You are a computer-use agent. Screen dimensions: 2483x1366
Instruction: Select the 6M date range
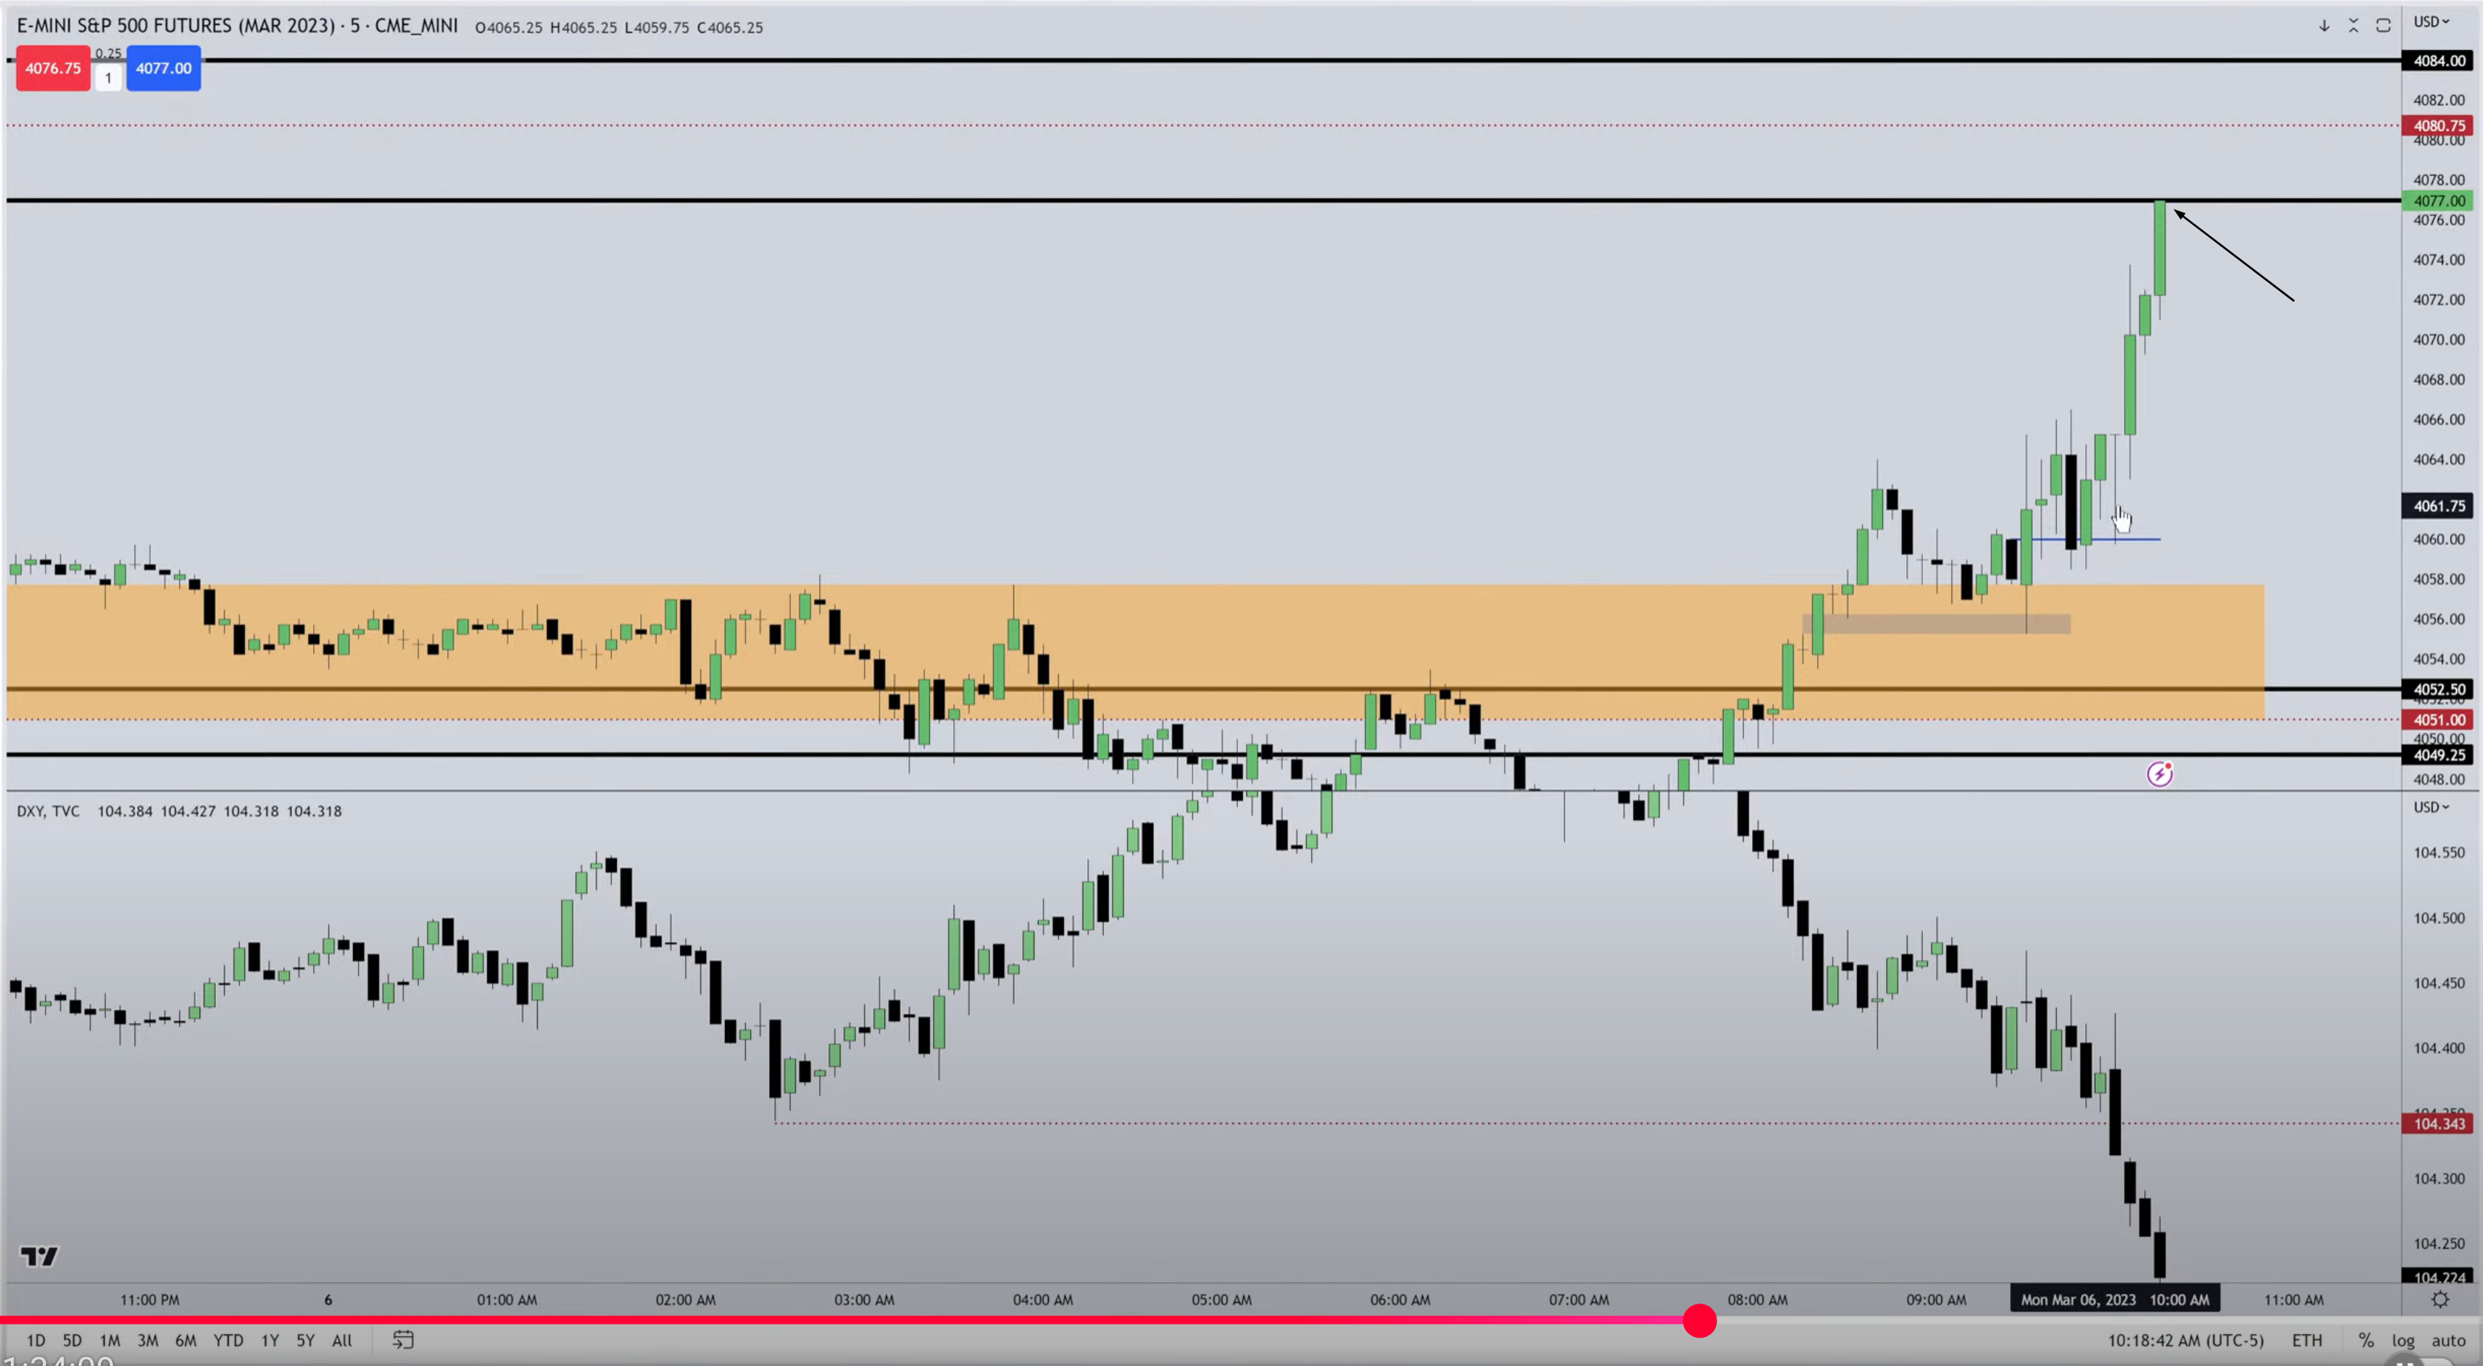click(x=186, y=1340)
